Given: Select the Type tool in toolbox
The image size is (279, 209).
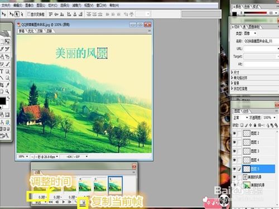Looking at the screenshot, I should [2, 71].
